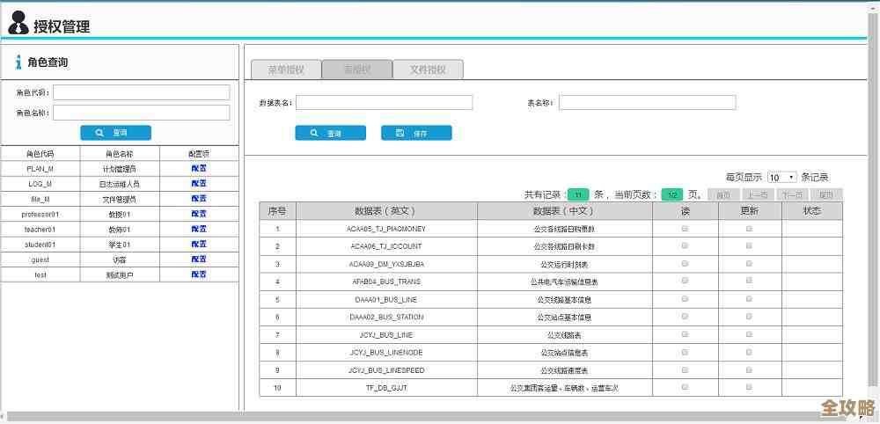
Task: Open 配置 link for professor01 role
Action: [x=199, y=214]
